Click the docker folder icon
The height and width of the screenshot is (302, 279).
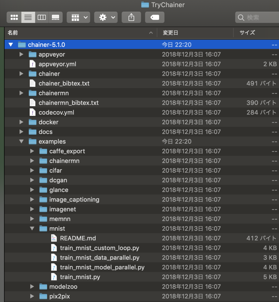click(x=32, y=122)
